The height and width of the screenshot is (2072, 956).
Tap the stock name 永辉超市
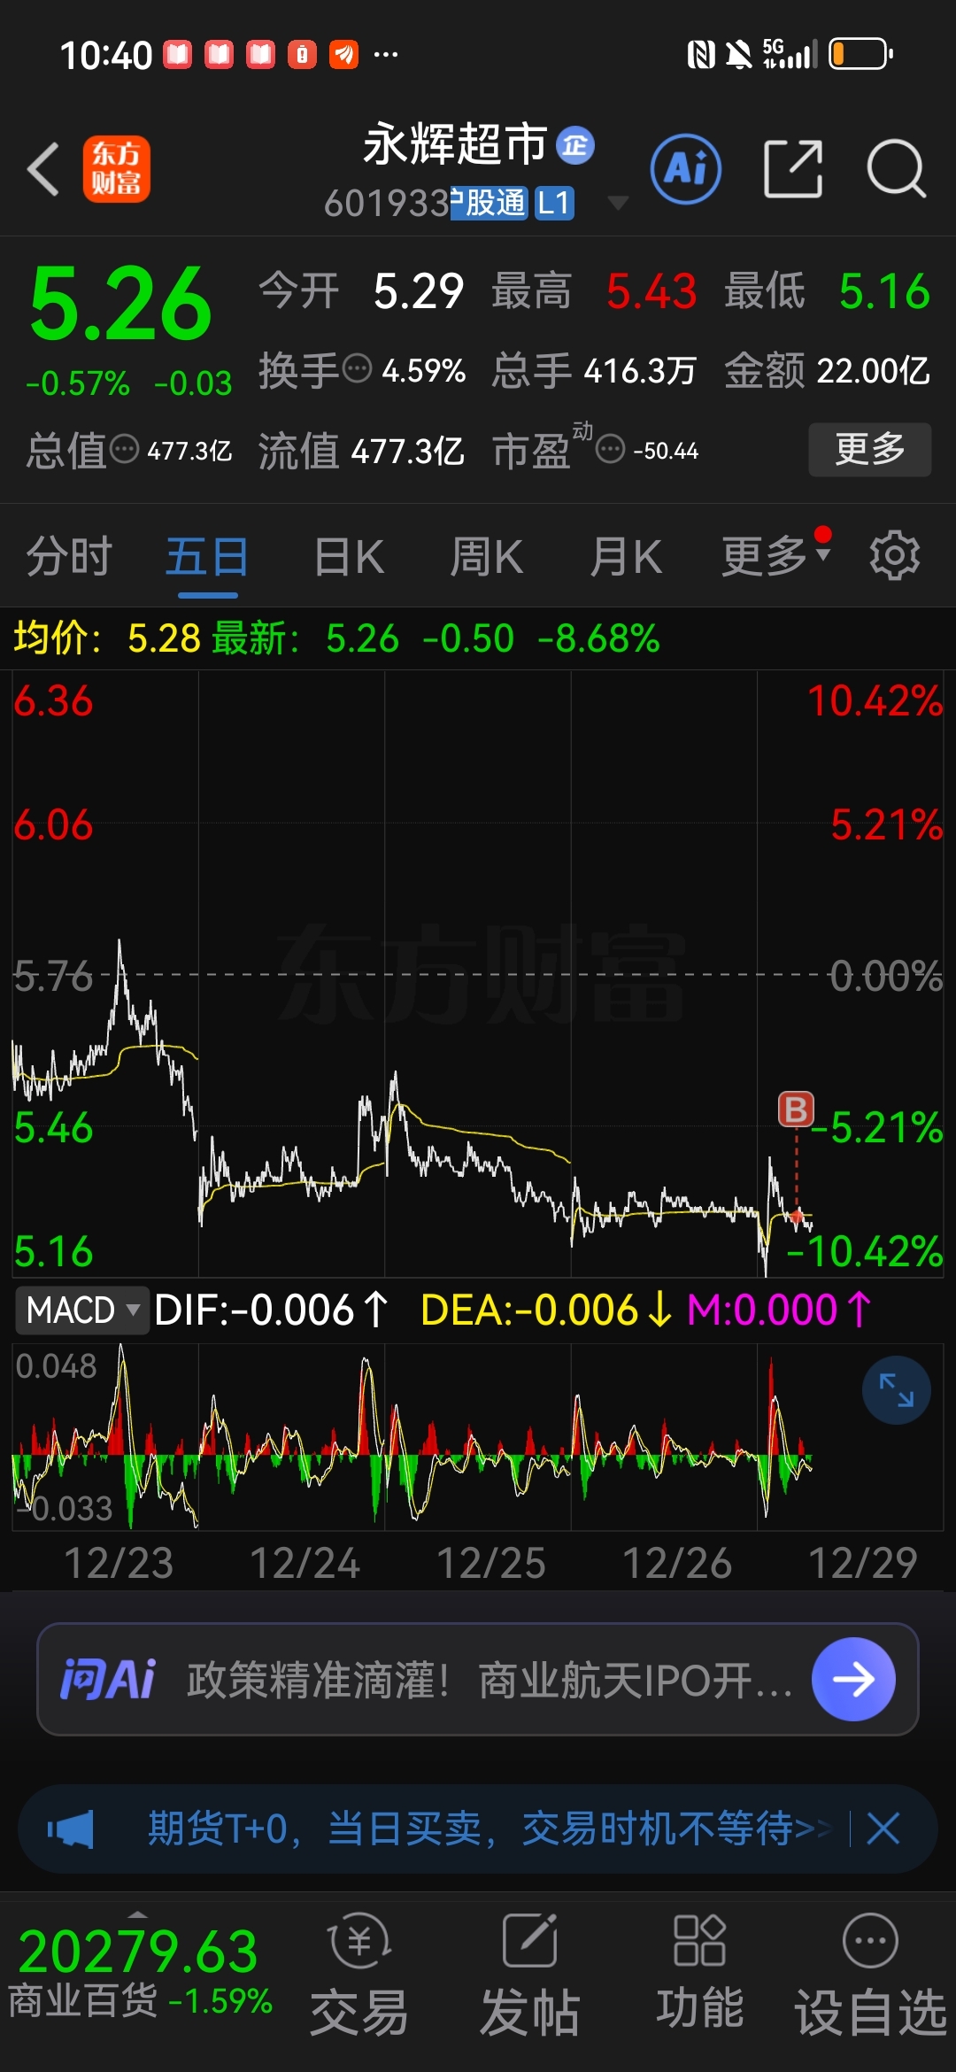(x=455, y=144)
